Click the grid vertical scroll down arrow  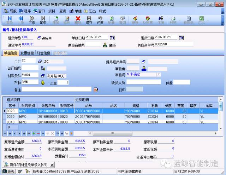pyautogui.click(x=220, y=128)
